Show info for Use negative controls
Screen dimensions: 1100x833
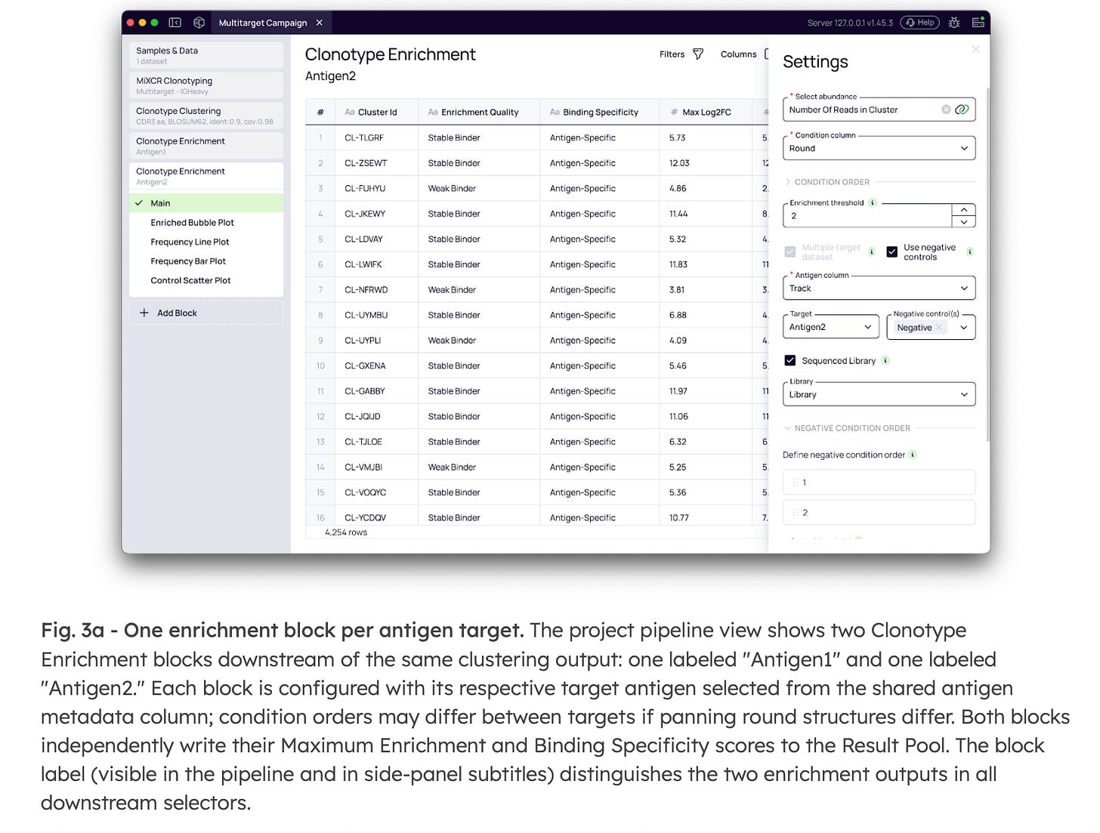point(969,251)
